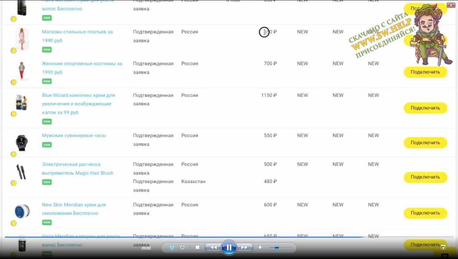Pause the video playback

coord(229,248)
